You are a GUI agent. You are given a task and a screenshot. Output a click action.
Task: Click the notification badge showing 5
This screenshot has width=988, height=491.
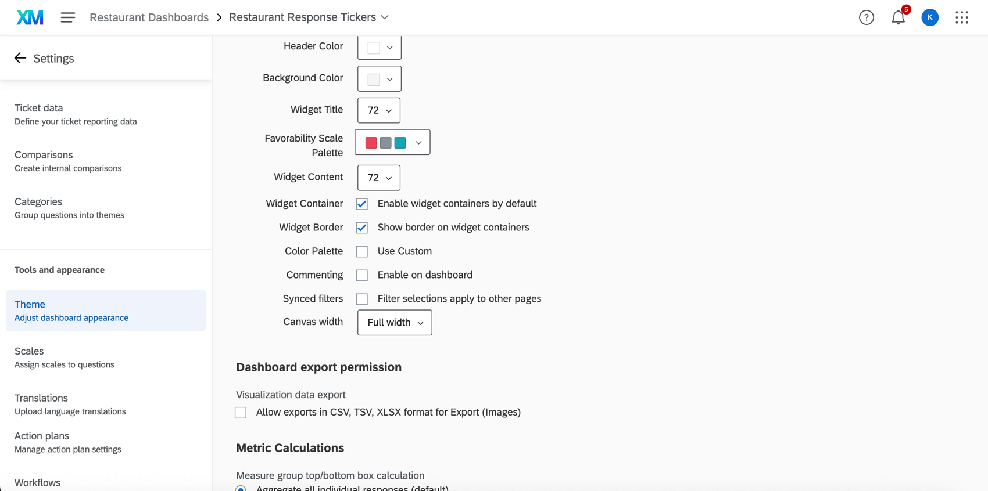click(x=905, y=9)
